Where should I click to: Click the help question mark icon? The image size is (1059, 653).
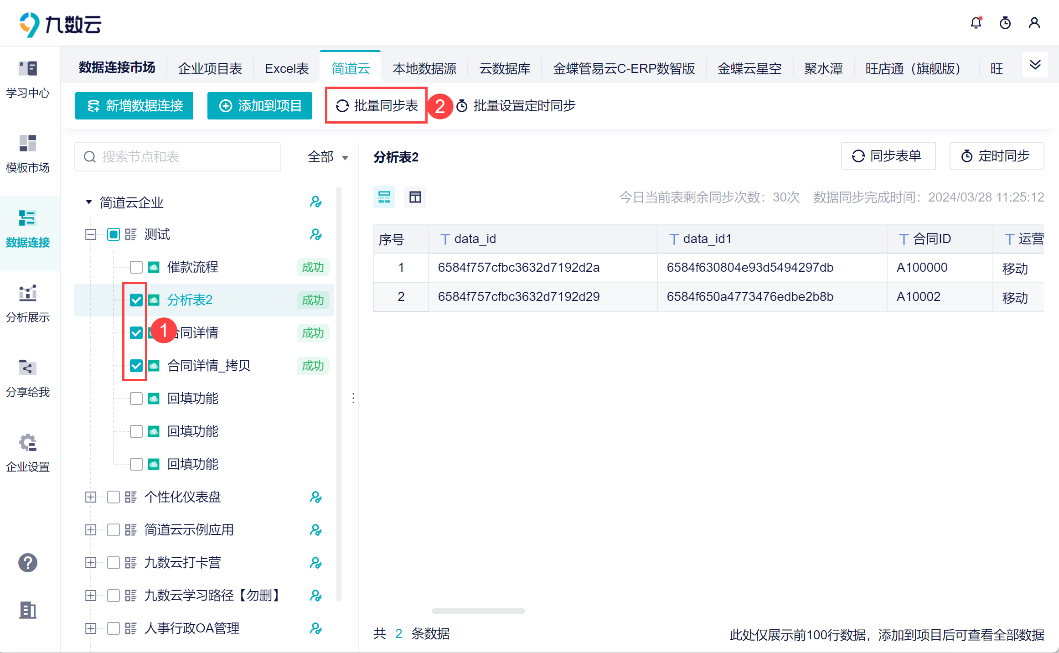pyautogui.click(x=28, y=563)
